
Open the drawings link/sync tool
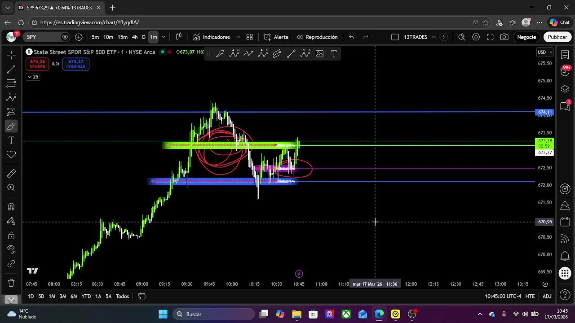point(11,264)
